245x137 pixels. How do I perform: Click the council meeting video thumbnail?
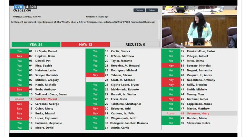tap(199, 27)
